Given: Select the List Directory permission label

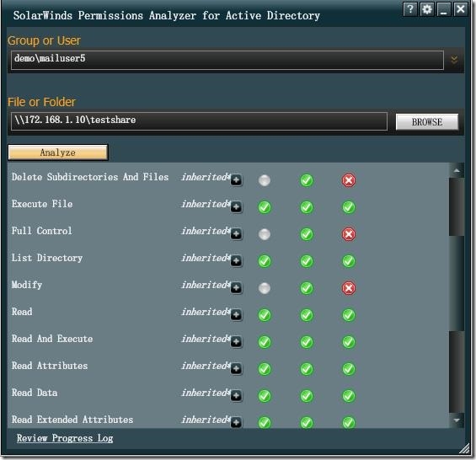Looking at the screenshot, I should point(47,258).
